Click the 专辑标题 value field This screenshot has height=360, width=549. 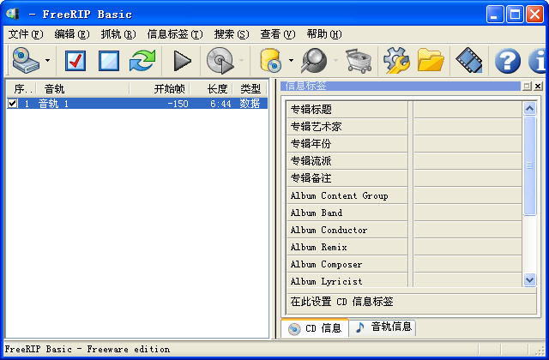[x=468, y=110]
